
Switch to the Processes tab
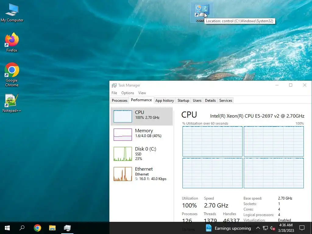click(119, 101)
